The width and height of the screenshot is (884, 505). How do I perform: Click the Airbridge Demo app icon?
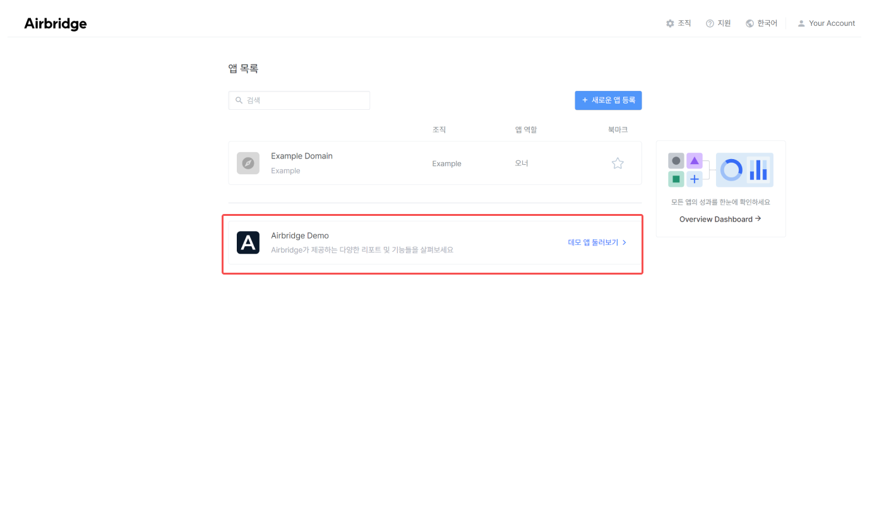click(x=248, y=242)
